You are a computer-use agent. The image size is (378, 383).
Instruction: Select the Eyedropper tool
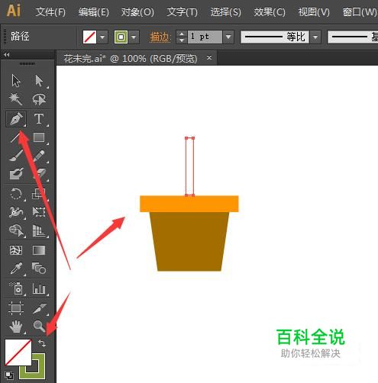coord(16,269)
